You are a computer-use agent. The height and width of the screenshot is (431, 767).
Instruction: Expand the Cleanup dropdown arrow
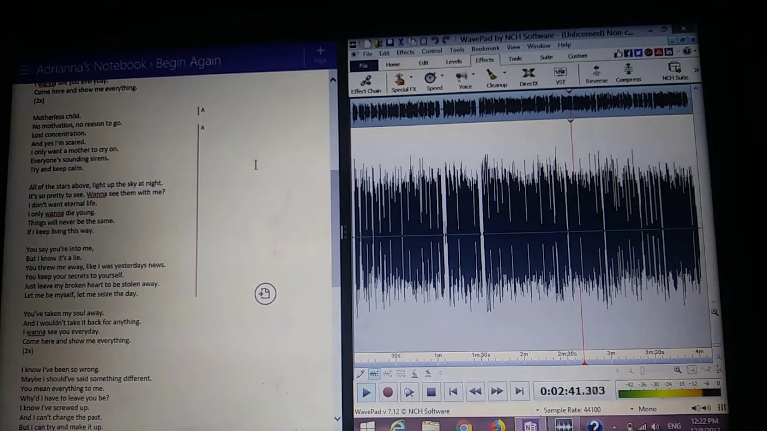505,72
